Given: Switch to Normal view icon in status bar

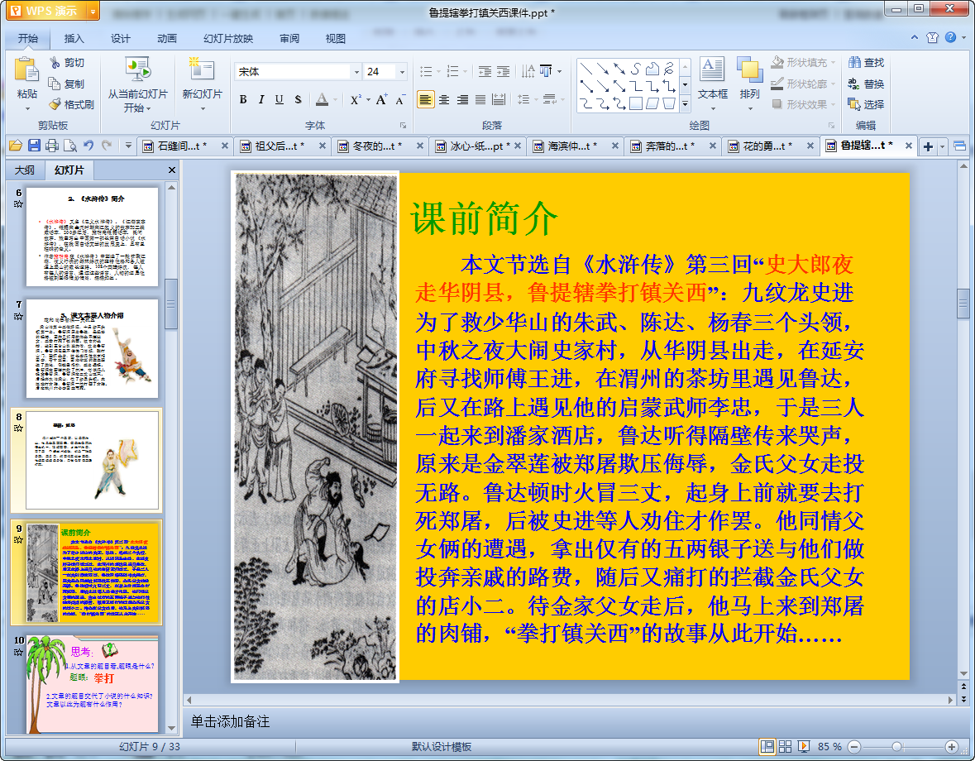Looking at the screenshot, I should coord(767,747).
